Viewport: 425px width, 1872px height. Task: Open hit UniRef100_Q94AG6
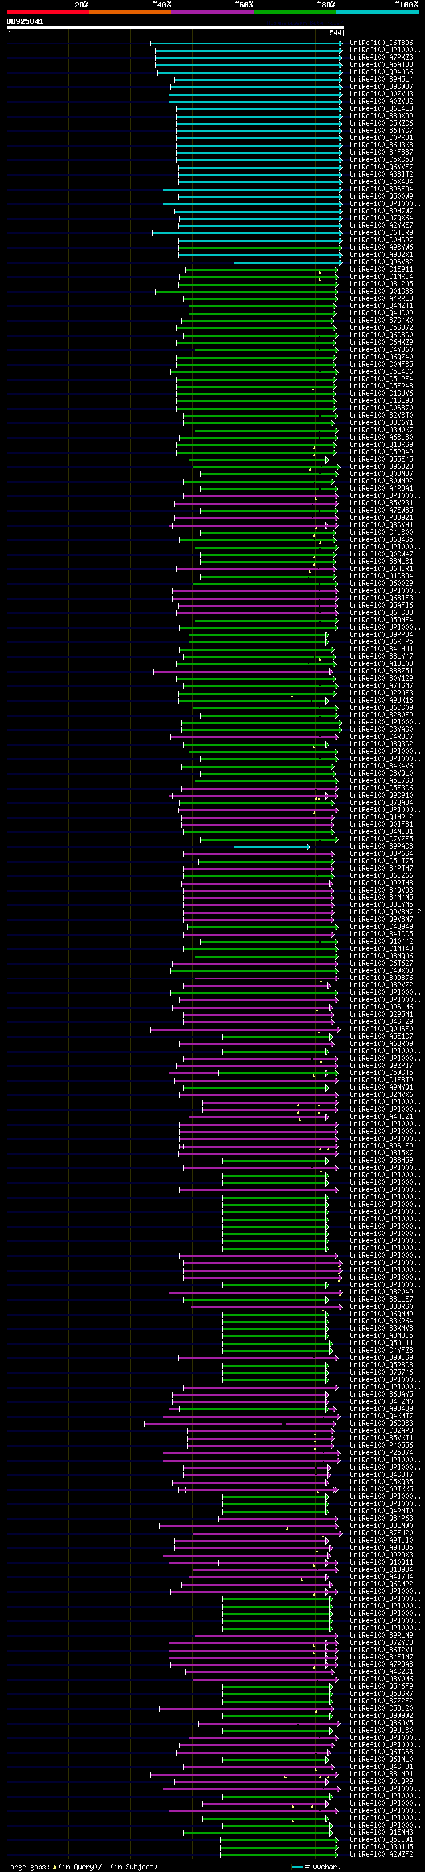pyautogui.click(x=381, y=72)
